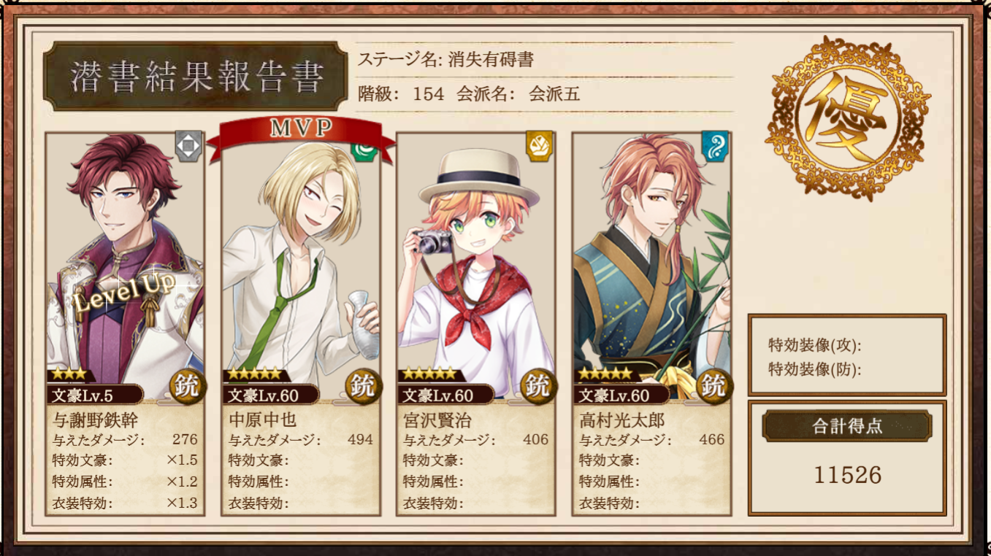Image resolution: width=991 pixels, height=556 pixels.
Task: Click the 銃 weapon badge on 与謝野鉄幹
Action: pyautogui.click(x=188, y=387)
